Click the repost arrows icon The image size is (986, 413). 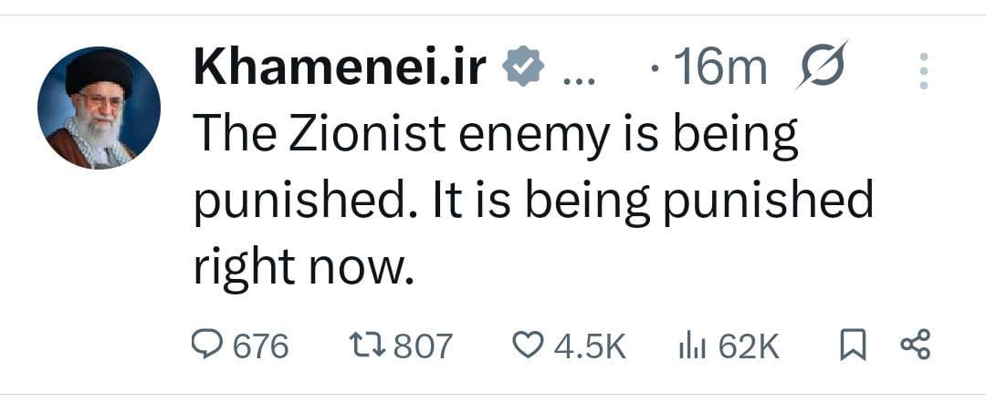(x=368, y=345)
